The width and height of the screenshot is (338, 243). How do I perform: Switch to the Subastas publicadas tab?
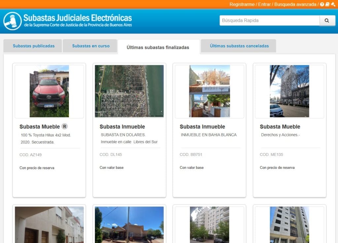click(x=32, y=46)
